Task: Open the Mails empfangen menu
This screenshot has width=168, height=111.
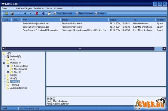Action: click(24, 8)
